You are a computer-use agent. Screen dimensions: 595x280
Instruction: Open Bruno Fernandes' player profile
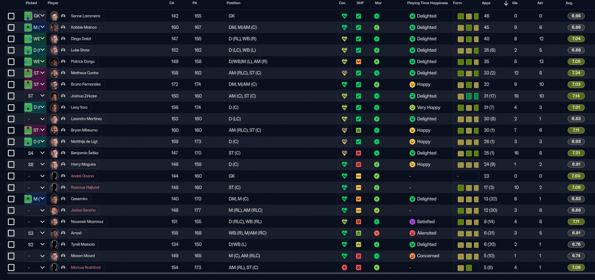point(86,85)
